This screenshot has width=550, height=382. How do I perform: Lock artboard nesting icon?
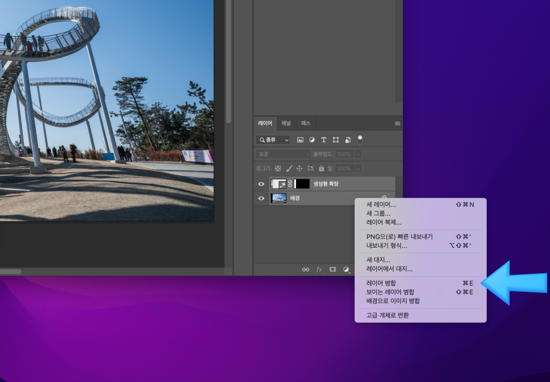click(310, 169)
